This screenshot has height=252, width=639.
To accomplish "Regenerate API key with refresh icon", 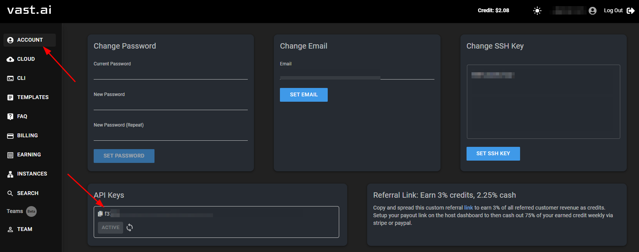I will 130,228.
